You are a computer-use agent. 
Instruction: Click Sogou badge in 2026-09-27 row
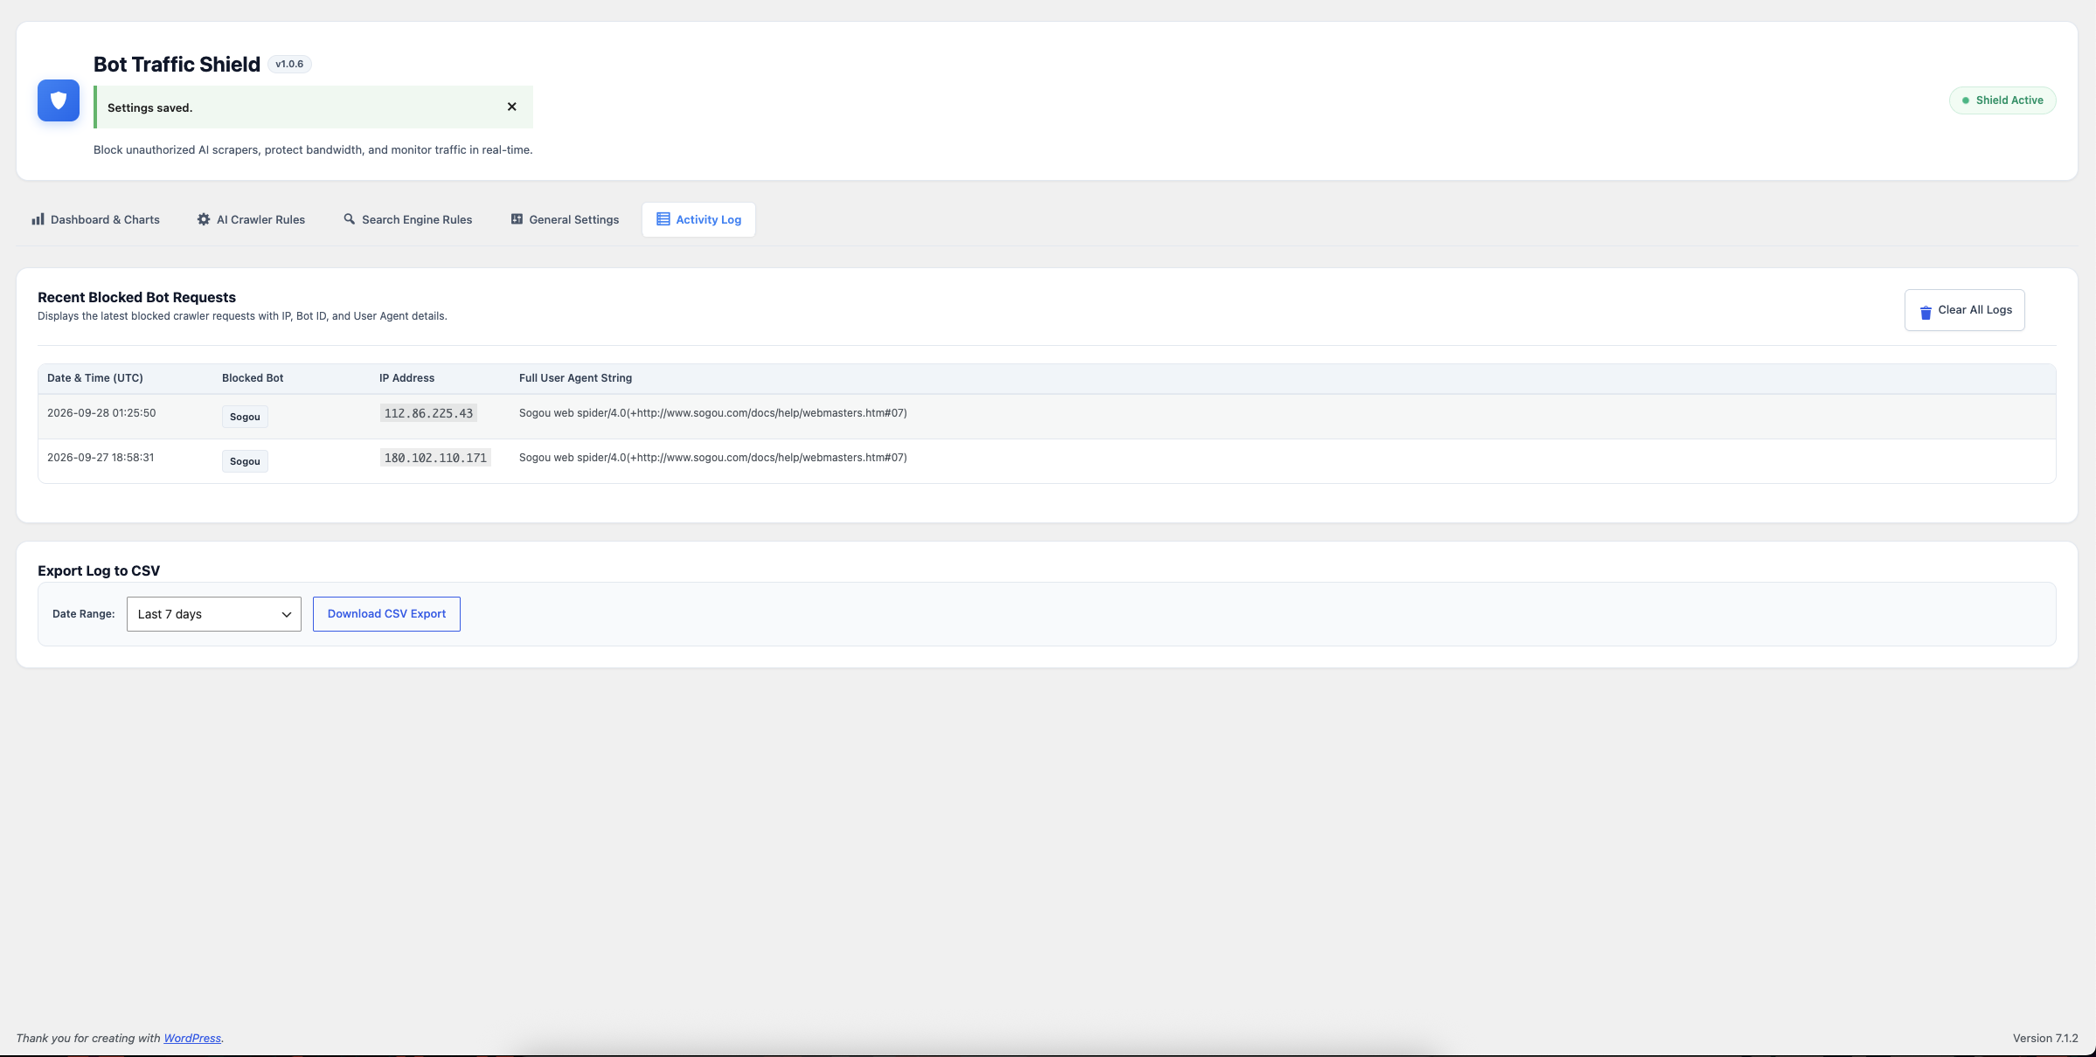tap(245, 461)
